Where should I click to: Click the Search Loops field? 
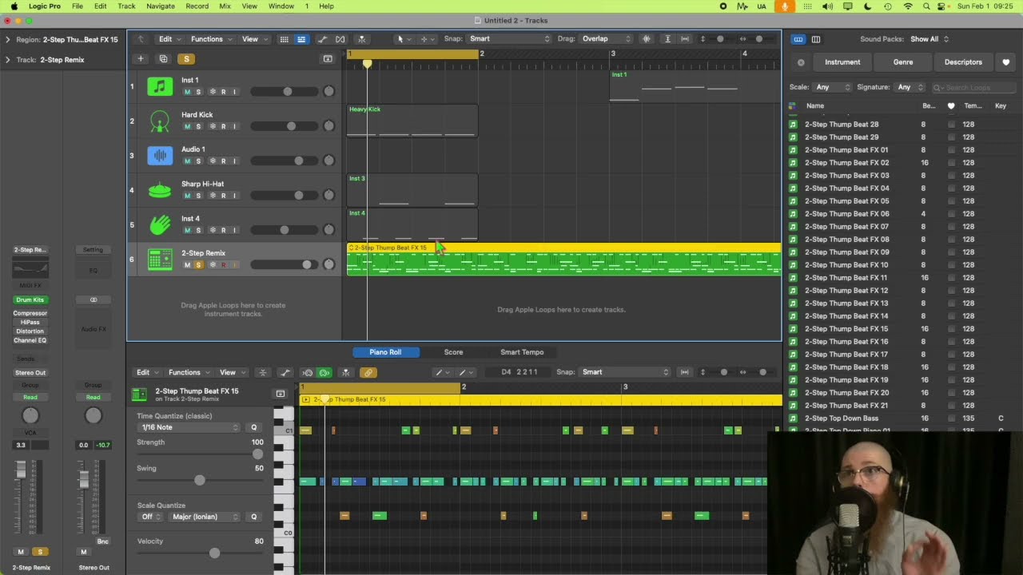point(973,87)
